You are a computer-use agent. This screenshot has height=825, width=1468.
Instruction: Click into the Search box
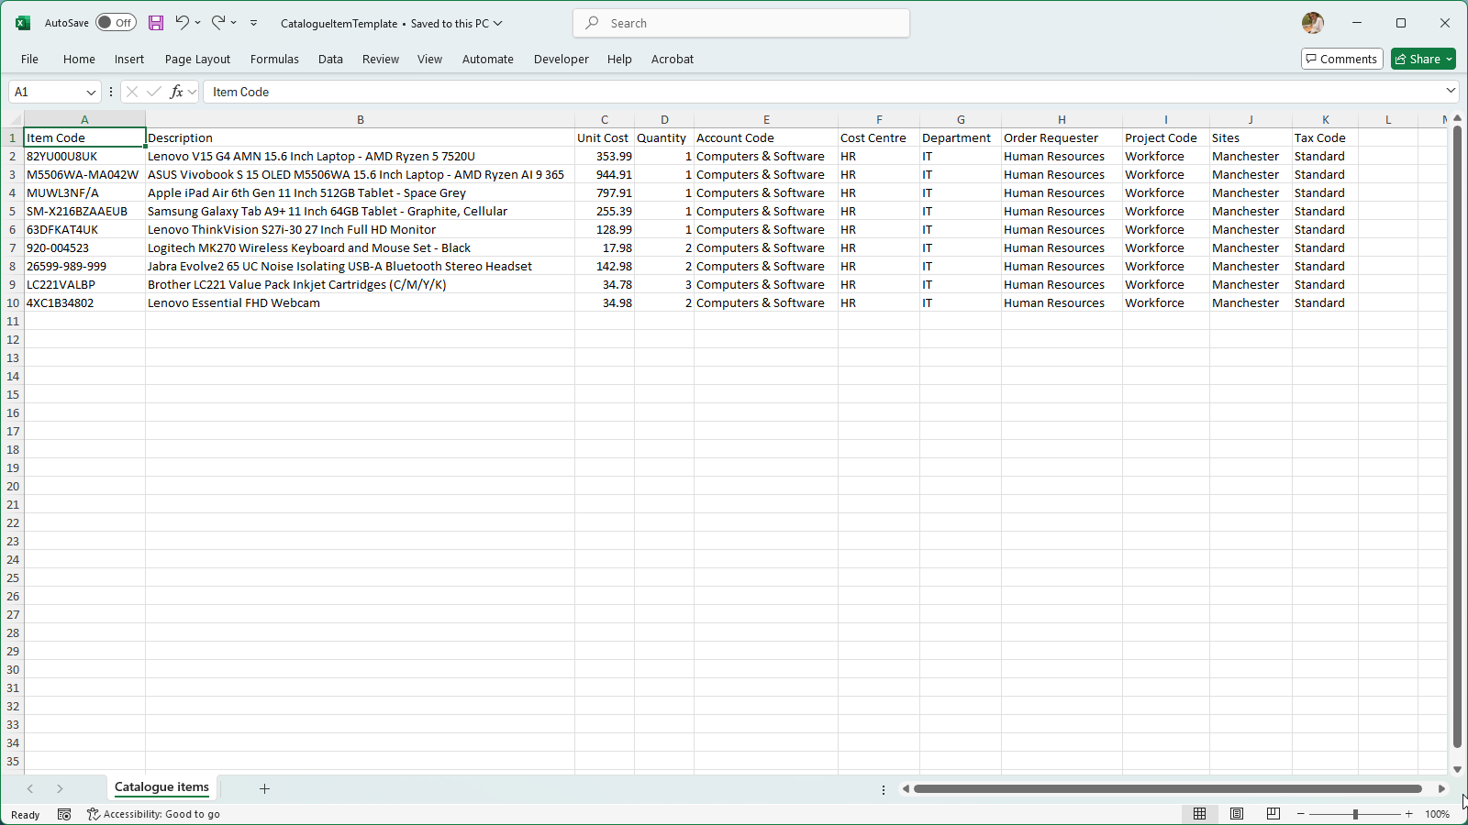pyautogui.click(x=741, y=23)
